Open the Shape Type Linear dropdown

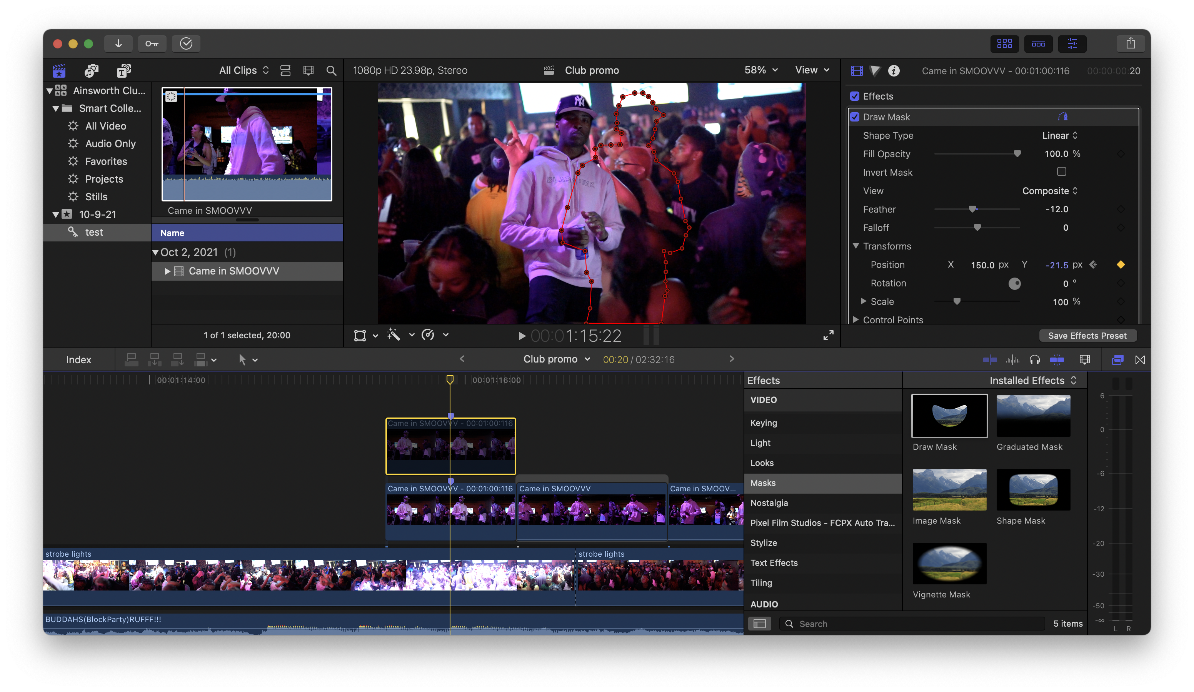(1059, 135)
